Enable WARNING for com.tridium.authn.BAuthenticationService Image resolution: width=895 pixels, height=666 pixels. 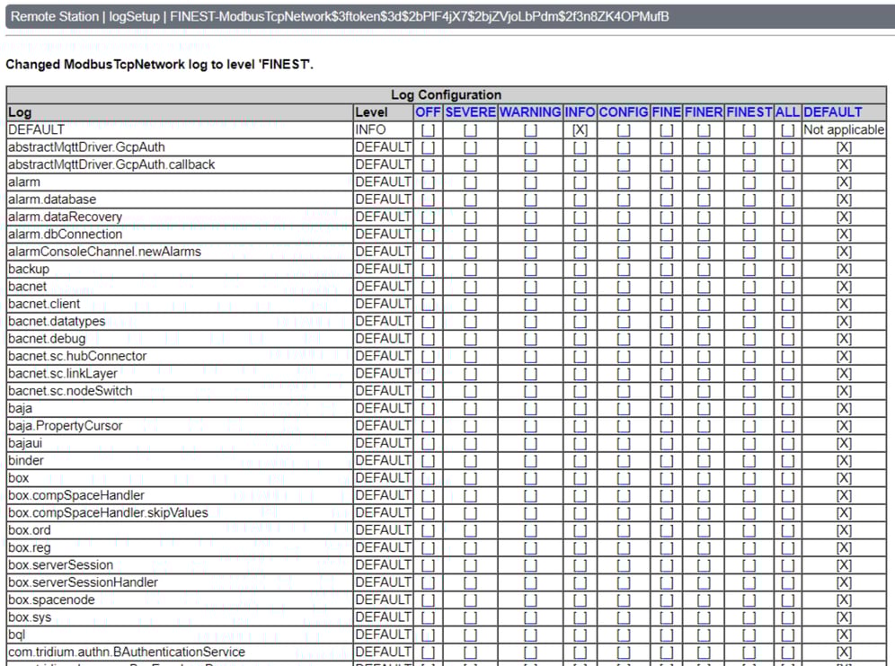pyautogui.click(x=529, y=651)
